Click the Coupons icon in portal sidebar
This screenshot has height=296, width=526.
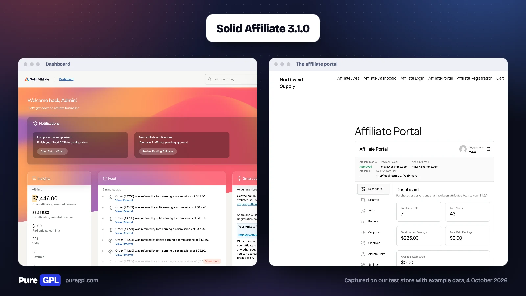click(x=363, y=232)
